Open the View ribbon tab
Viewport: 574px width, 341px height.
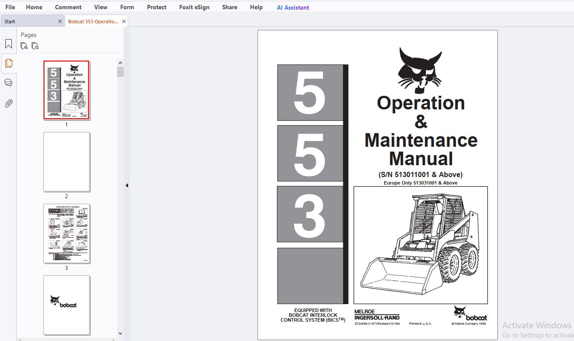[x=101, y=7]
